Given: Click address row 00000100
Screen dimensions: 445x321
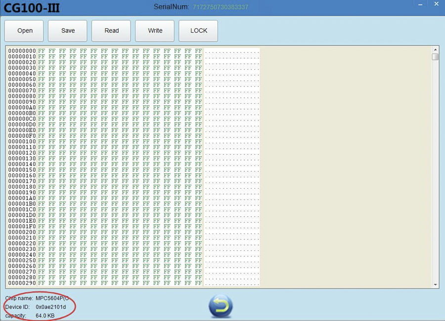Looking at the screenshot, I should pos(22,142).
